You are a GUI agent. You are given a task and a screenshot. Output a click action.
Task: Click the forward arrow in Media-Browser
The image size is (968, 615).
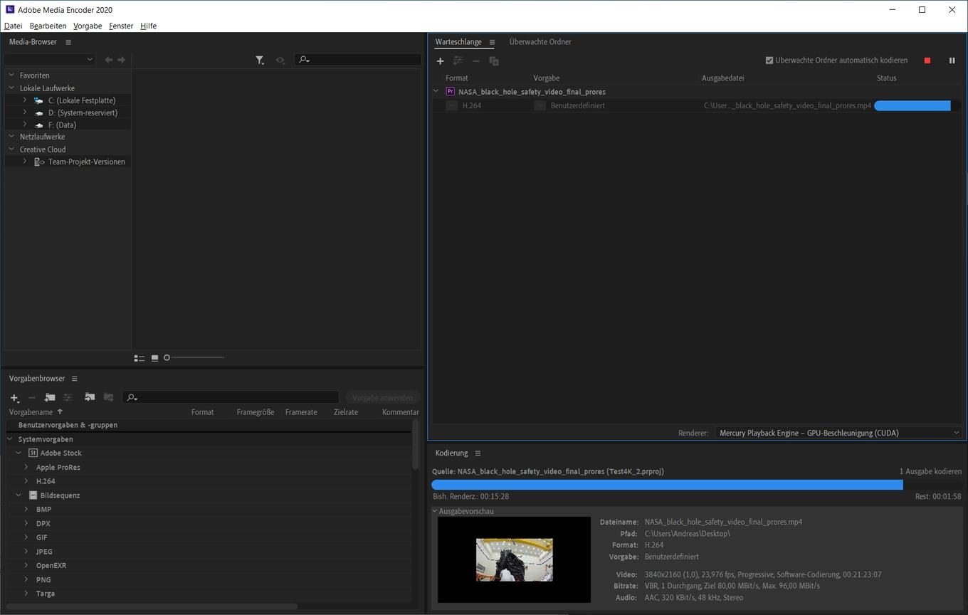122,60
